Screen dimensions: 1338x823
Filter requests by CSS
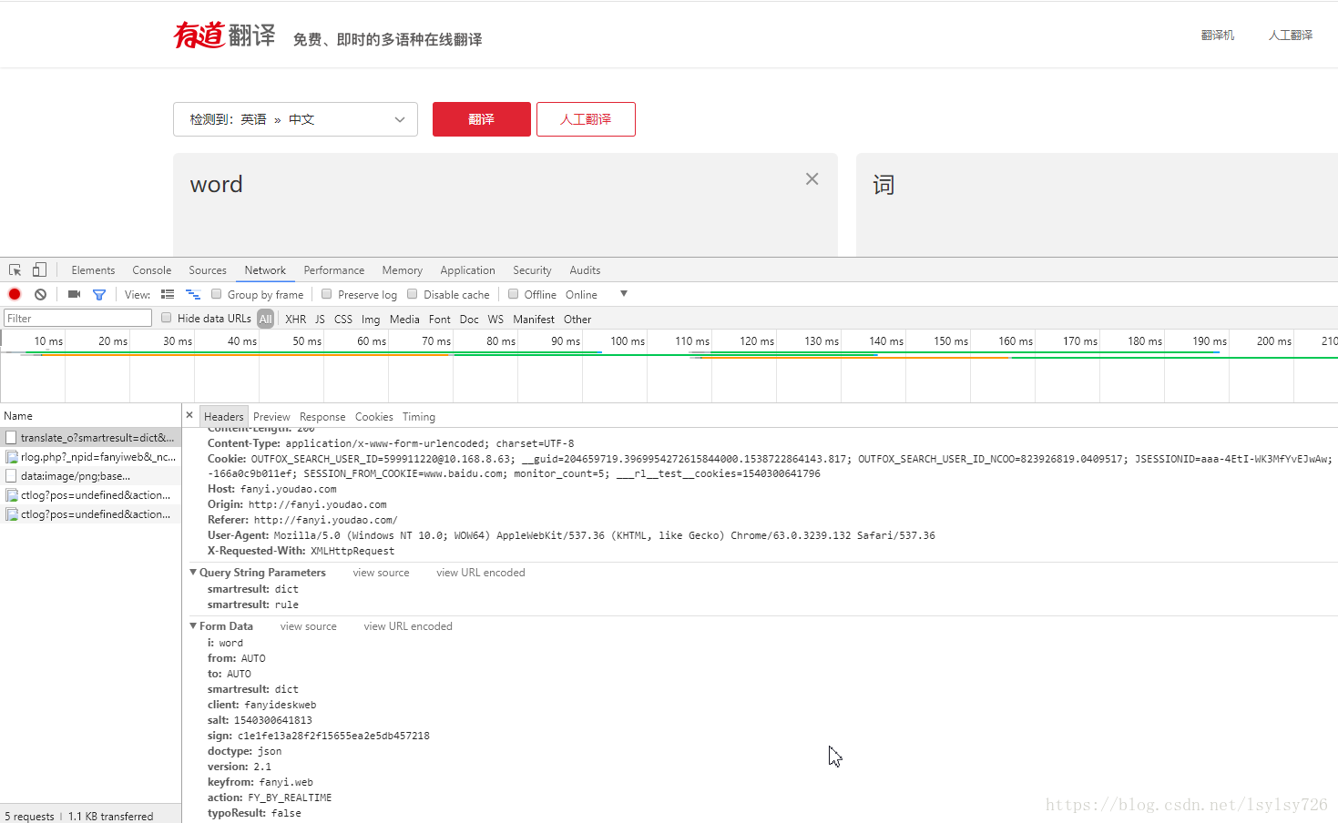pos(343,320)
